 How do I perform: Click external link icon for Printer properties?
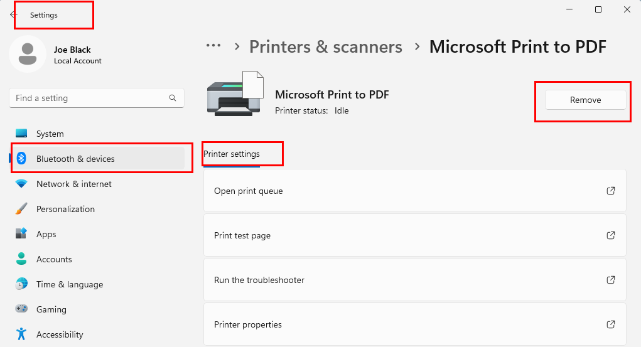pyautogui.click(x=611, y=324)
